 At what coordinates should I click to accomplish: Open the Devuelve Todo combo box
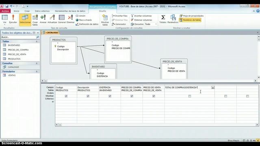(x=151, y=24)
